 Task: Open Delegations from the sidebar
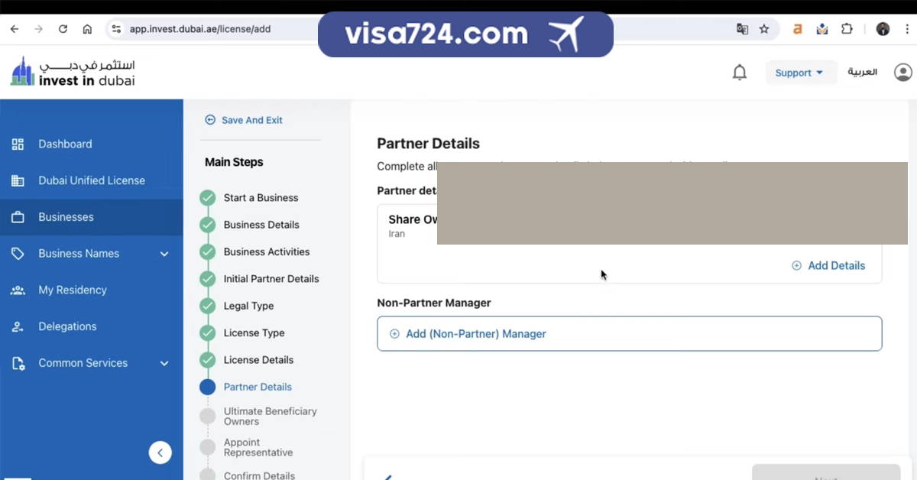67,326
